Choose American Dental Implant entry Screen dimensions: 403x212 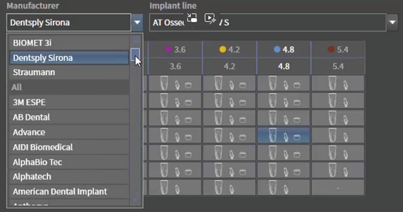[x=69, y=192]
